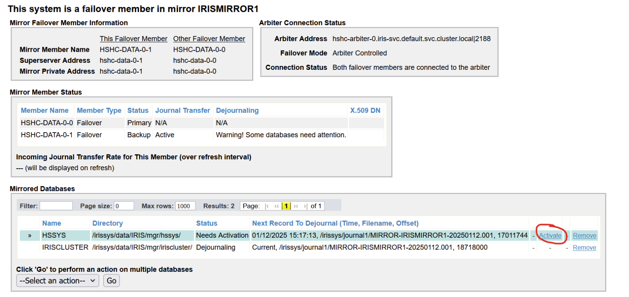The image size is (629, 297).
Task: Focus the Page size input box
Action: (x=123, y=206)
